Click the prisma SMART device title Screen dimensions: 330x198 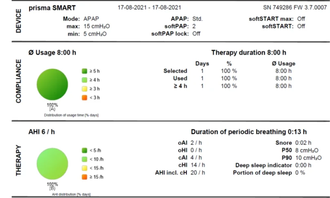[x=52, y=8]
